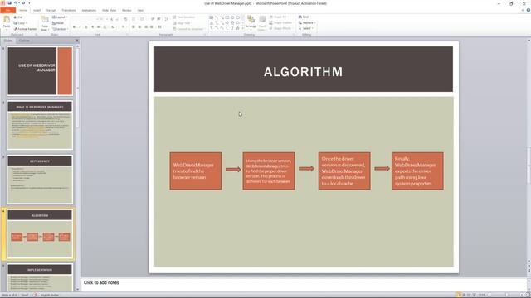Select slide 2 thumbnail What is WebDriver Manager

pos(40,125)
